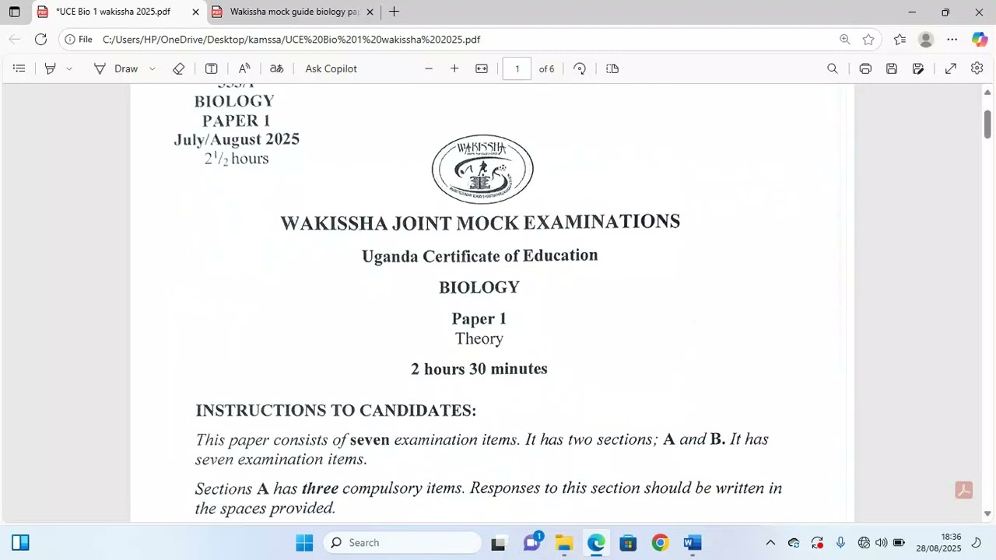
Task: Click the zoom magnifier in address bar
Action: (845, 40)
